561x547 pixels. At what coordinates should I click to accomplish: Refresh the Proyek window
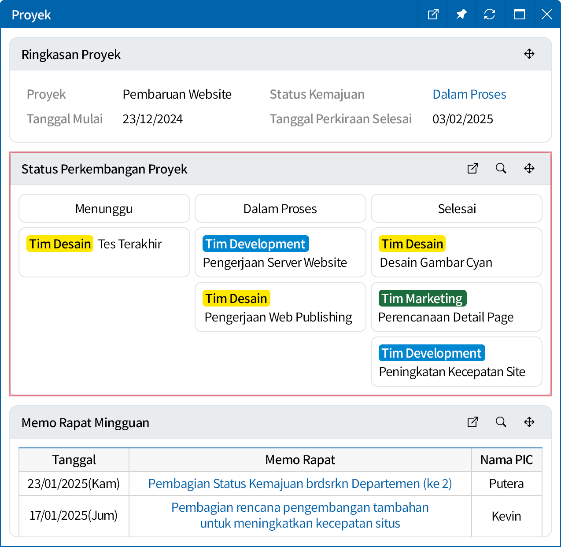point(490,14)
